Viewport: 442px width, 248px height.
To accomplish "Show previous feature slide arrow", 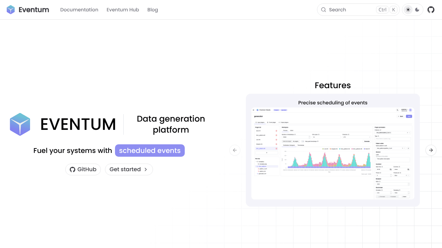I will pos(235,150).
